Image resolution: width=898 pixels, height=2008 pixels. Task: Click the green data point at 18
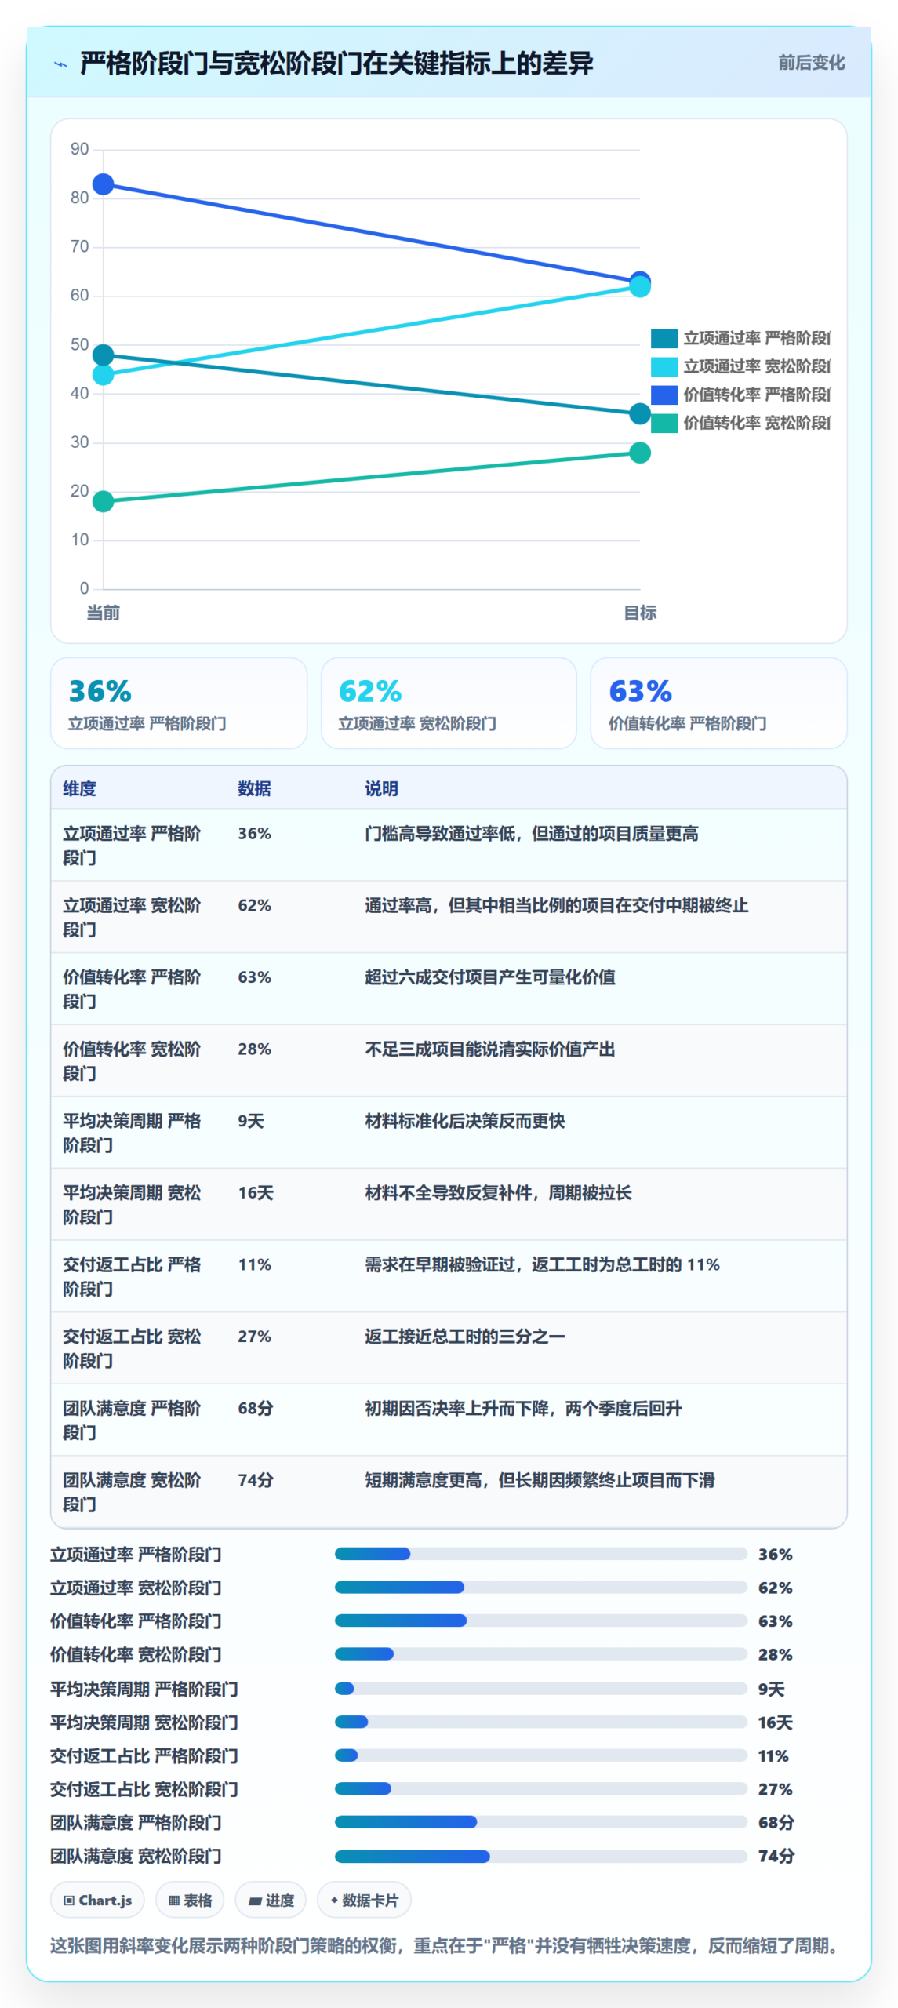point(103,501)
